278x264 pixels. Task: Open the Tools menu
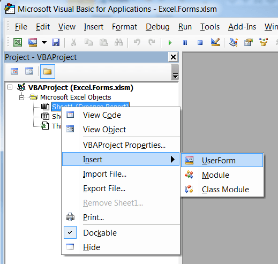(x=210, y=27)
